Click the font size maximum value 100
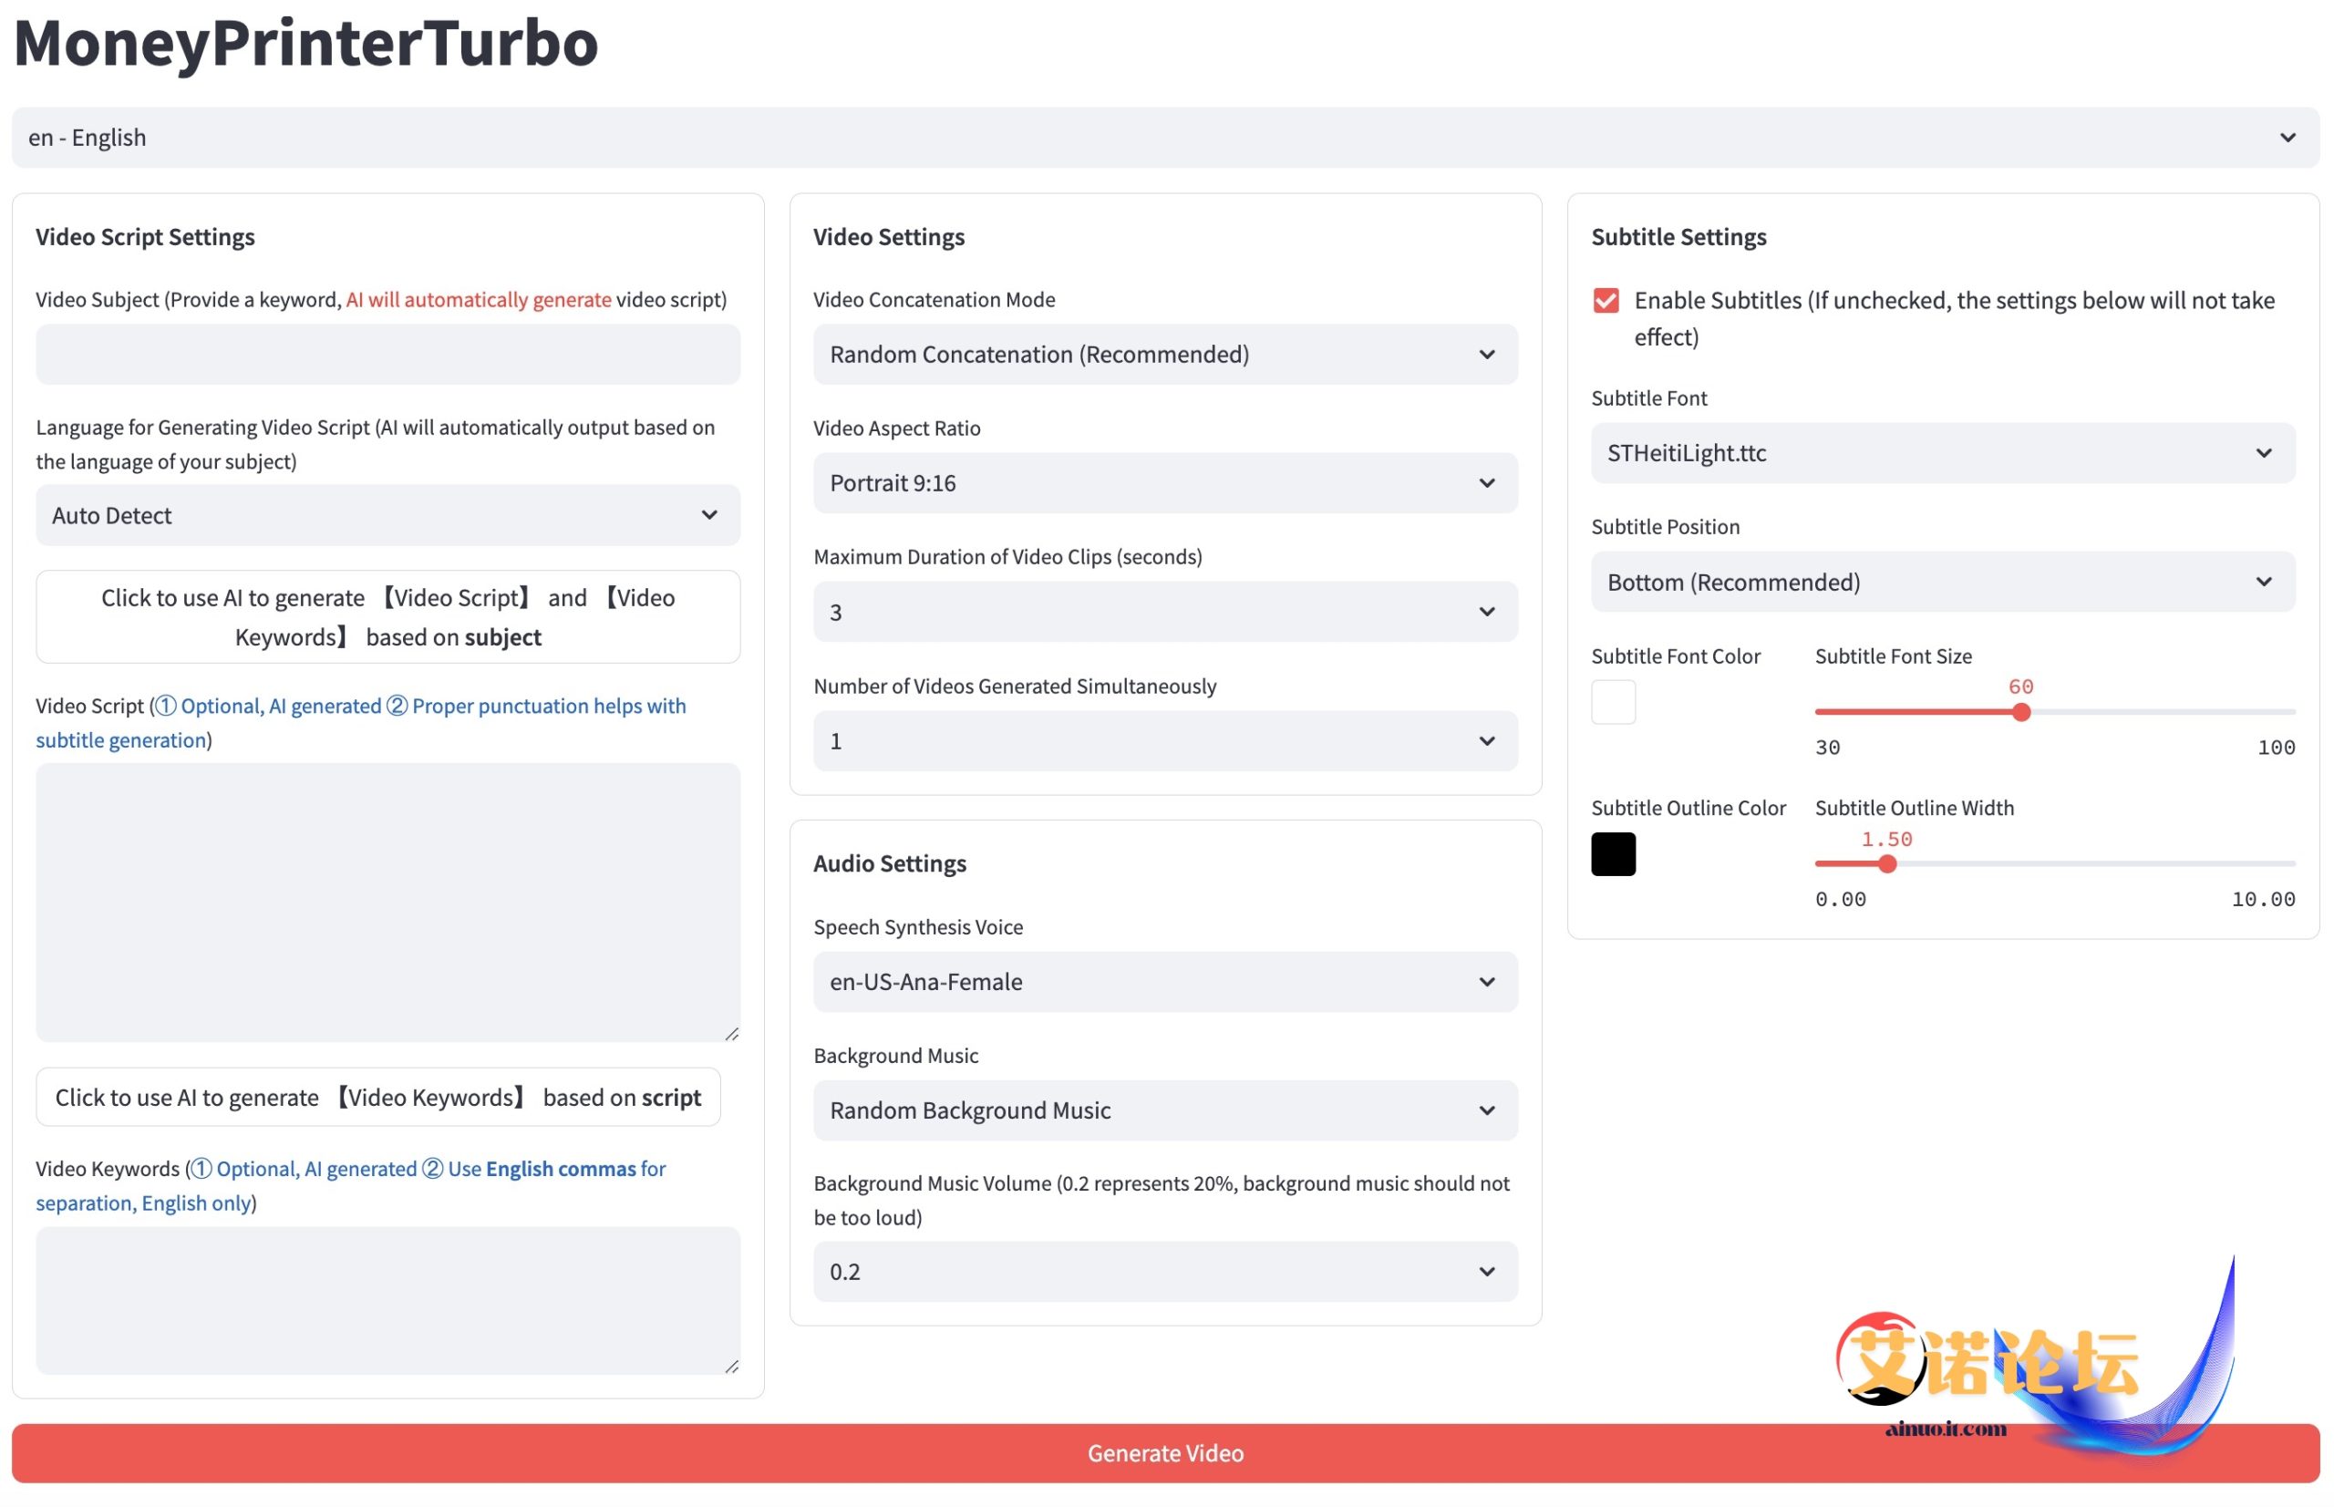 2277,748
